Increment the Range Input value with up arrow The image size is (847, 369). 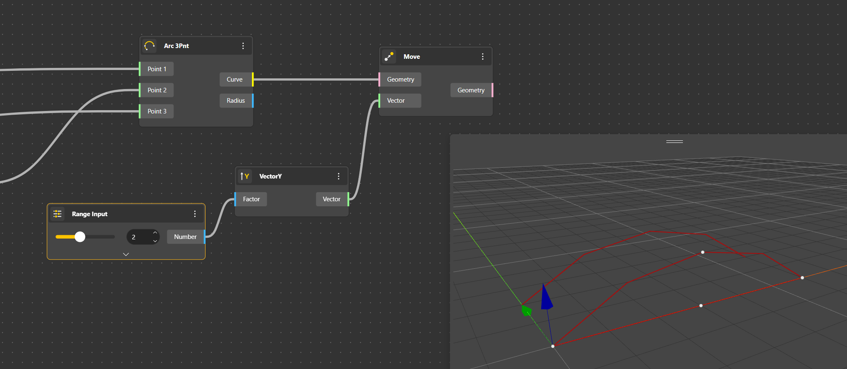[x=155, y=233]
